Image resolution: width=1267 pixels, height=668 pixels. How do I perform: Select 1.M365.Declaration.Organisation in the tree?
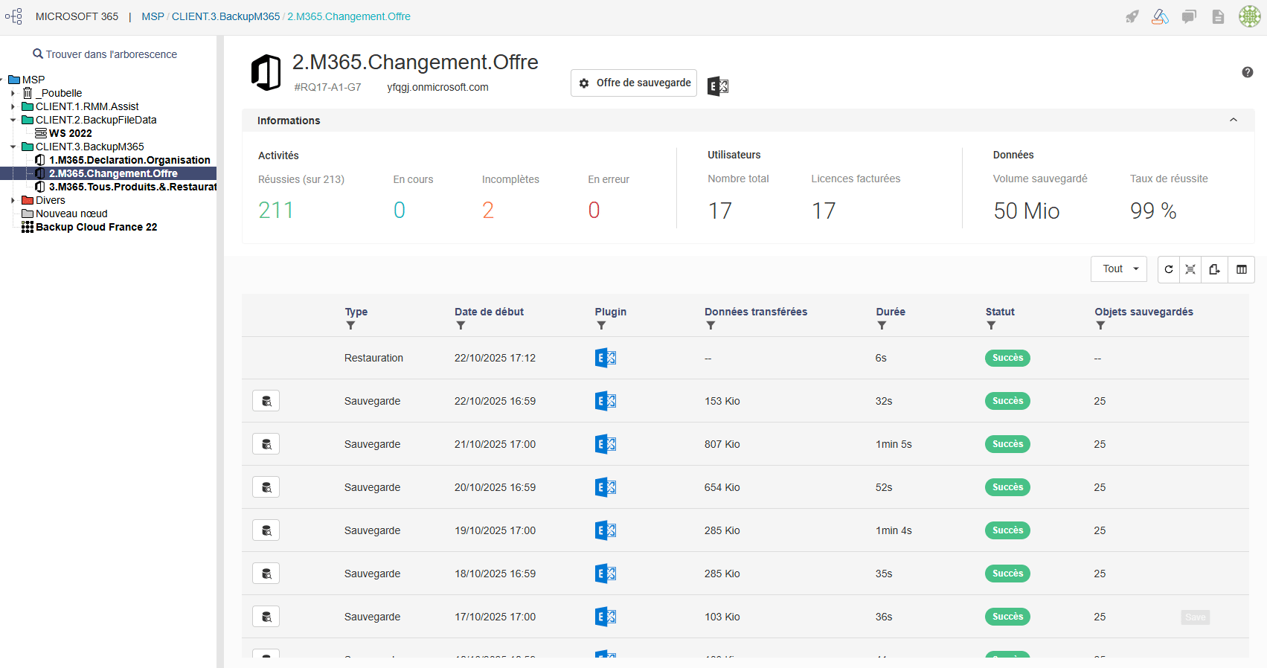pos(129,160)
